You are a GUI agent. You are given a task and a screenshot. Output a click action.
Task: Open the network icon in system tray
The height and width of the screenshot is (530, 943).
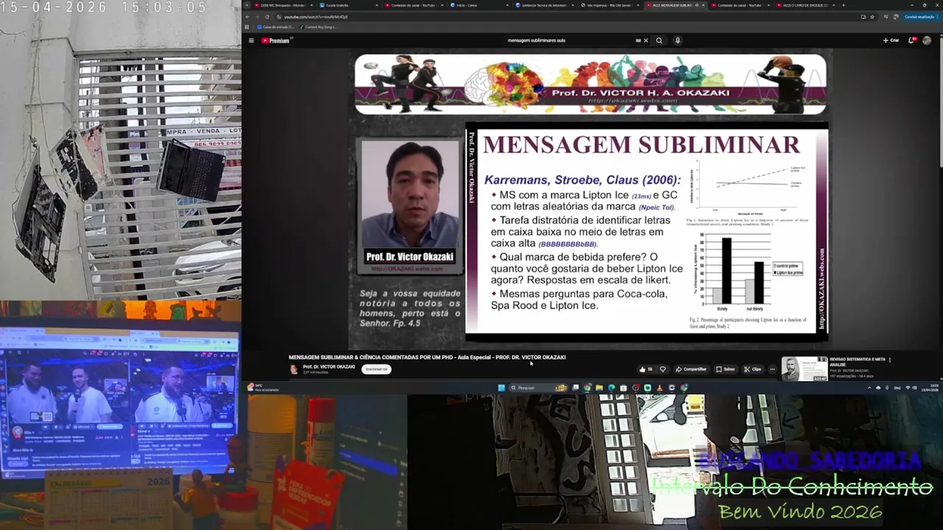pyautogui.click(x=906, y=388)
